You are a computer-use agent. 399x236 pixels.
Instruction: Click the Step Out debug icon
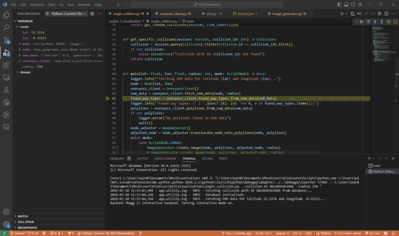pyautogui.click(x=381, y=22)
